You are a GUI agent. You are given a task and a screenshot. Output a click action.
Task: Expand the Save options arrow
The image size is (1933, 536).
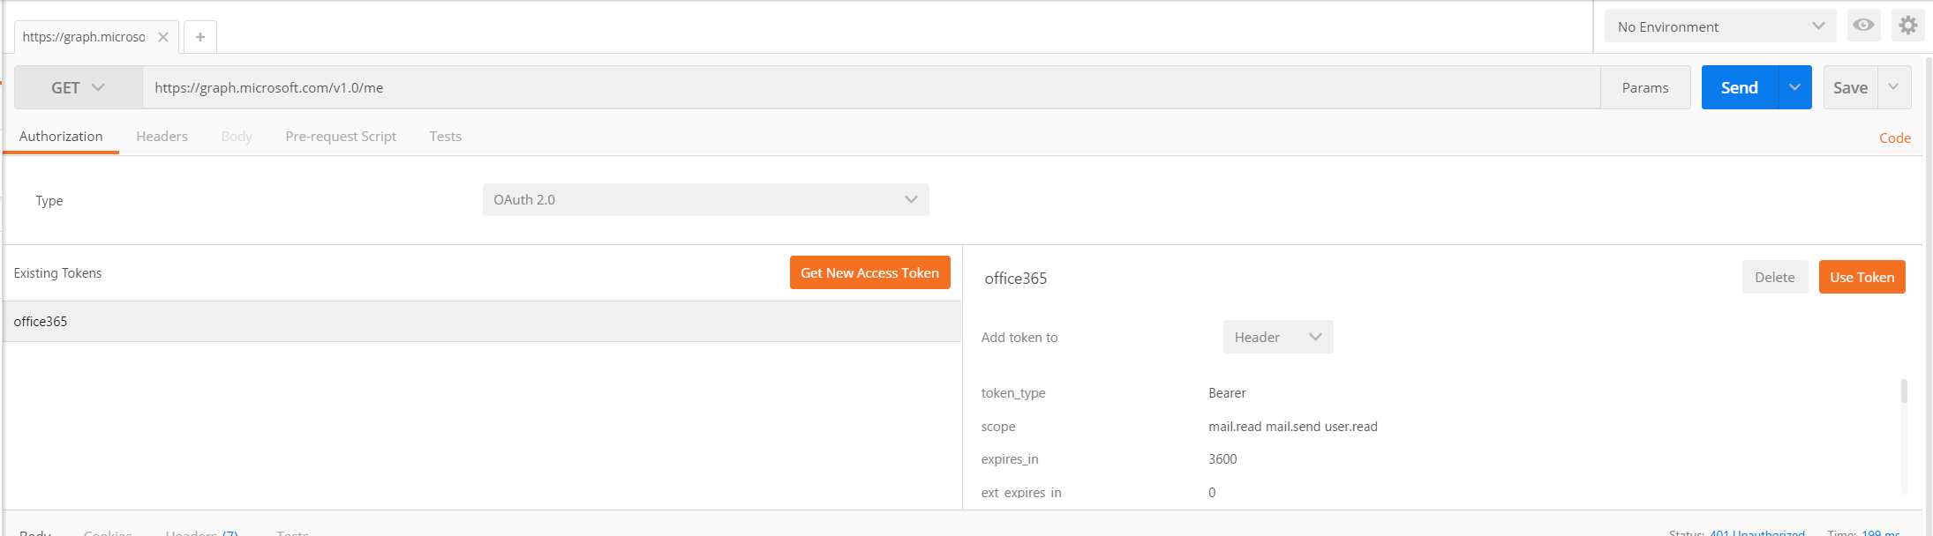tap(1893, 87)
